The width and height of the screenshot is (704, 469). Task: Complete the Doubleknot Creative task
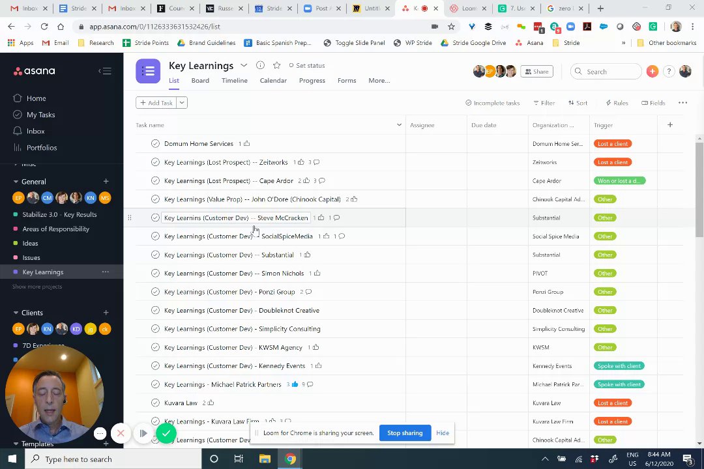tap(155, 310)
